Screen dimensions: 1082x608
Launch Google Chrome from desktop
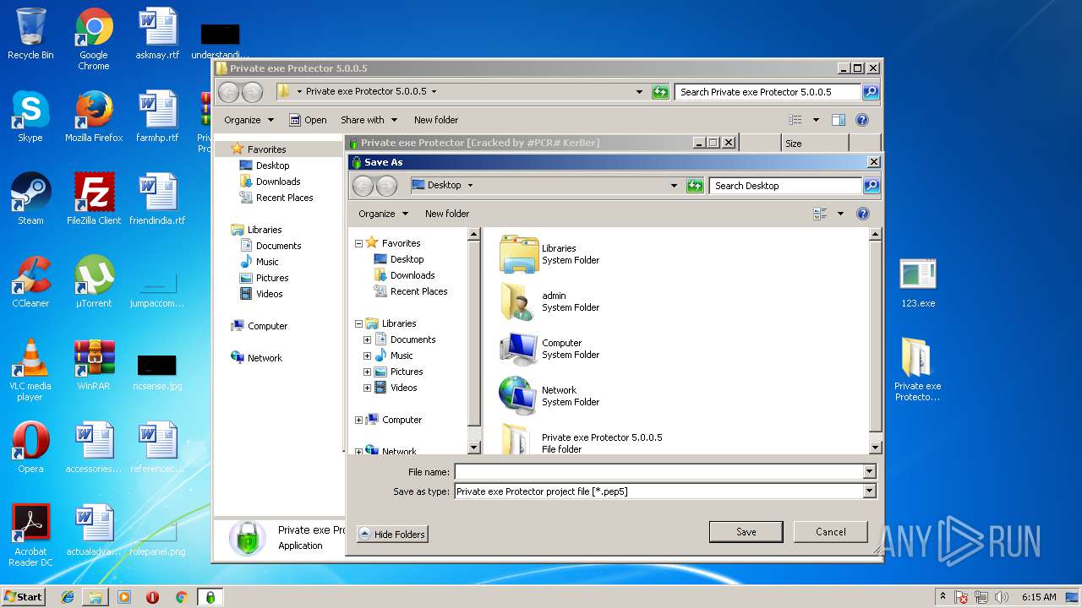94,39
